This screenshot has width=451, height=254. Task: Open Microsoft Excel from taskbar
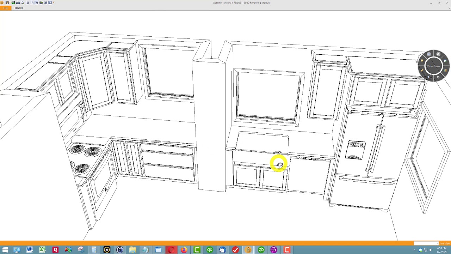pyautogui.click(x=42, y=250)
